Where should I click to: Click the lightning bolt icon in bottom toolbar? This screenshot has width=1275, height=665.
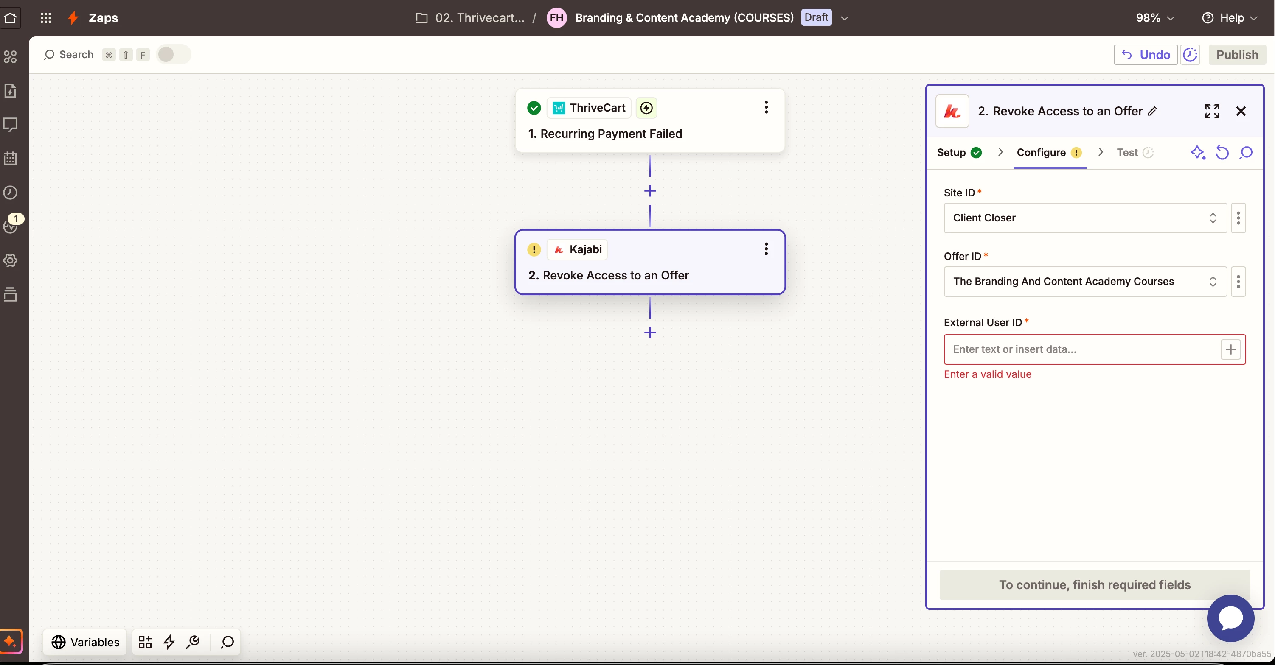pos(169,642)
